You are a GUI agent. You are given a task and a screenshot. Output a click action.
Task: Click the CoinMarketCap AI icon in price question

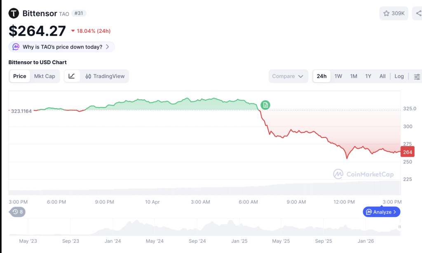tap(16, 47)
